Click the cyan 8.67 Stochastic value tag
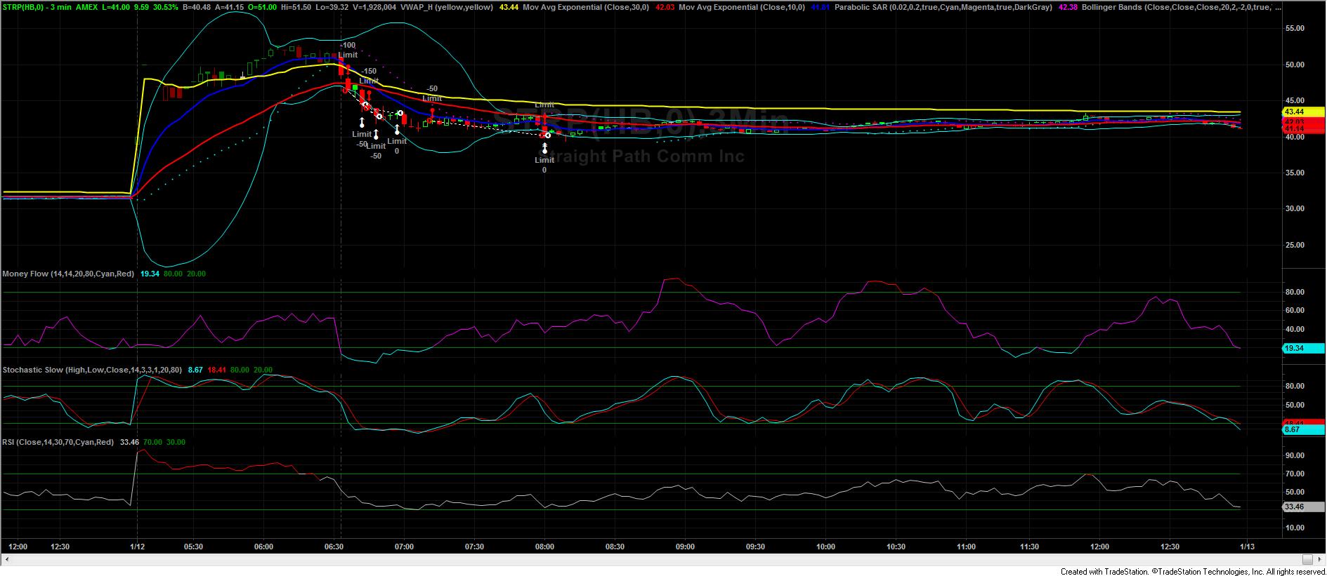Screen dimensions: 1327x576 [x=1293, y=429]
